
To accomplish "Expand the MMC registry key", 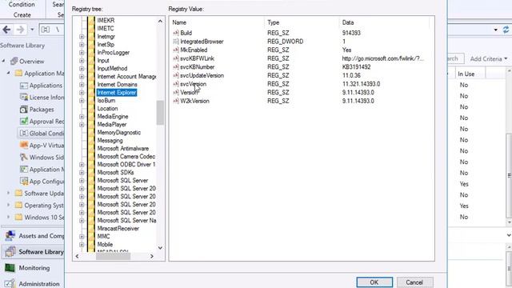I will pyautogui.click(x=82, y=237).
